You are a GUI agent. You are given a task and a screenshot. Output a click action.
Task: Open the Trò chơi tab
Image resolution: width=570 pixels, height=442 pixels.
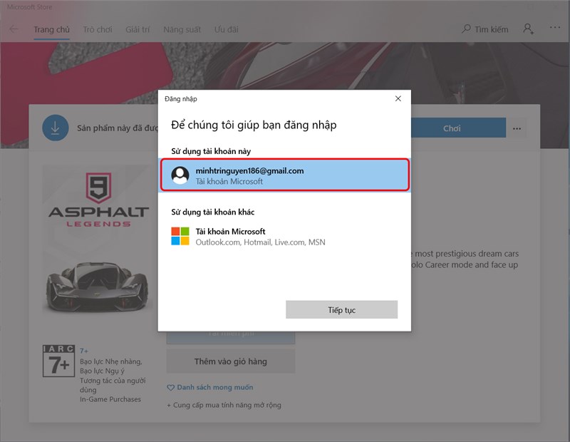click(98, 29)
